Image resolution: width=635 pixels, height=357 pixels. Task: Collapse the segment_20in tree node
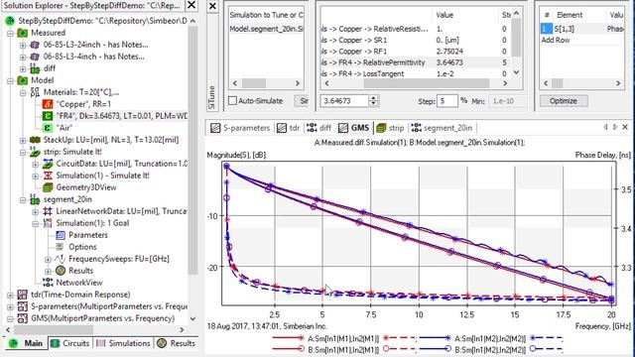click(x=23, y=200)
